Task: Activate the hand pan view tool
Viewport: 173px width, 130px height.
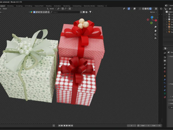Action: tap(155, 31)
